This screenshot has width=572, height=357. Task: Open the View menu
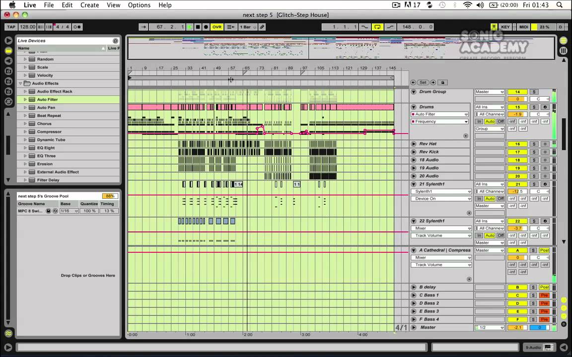click(x=113, y=5)
